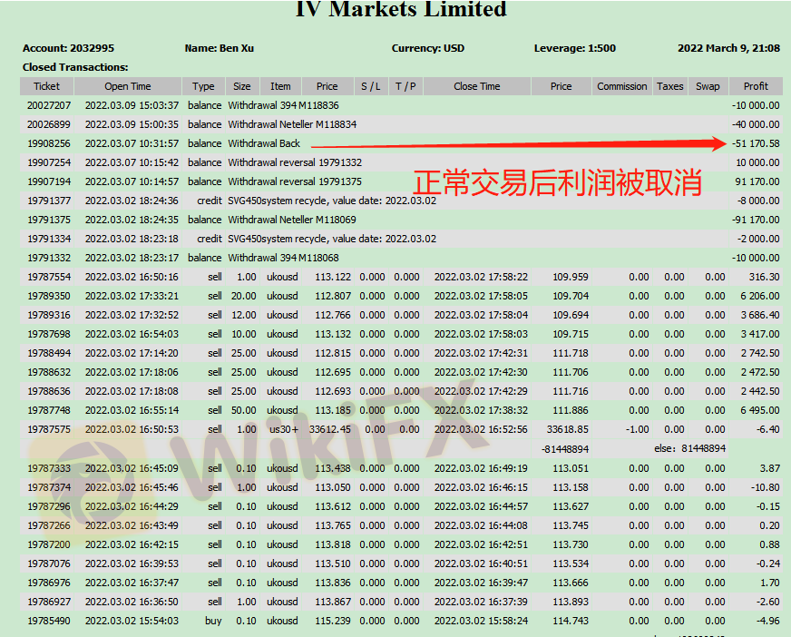This screenshot has height=637, width=791.
Task: Select the buy trade ticket 19785490
Action: click(48, 621)
